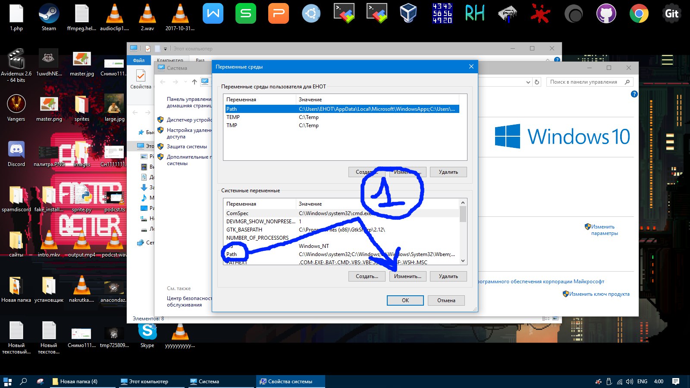Select user Path variable row
The height and width of the screenshot is (388, 690).
[x=342, y=109]
